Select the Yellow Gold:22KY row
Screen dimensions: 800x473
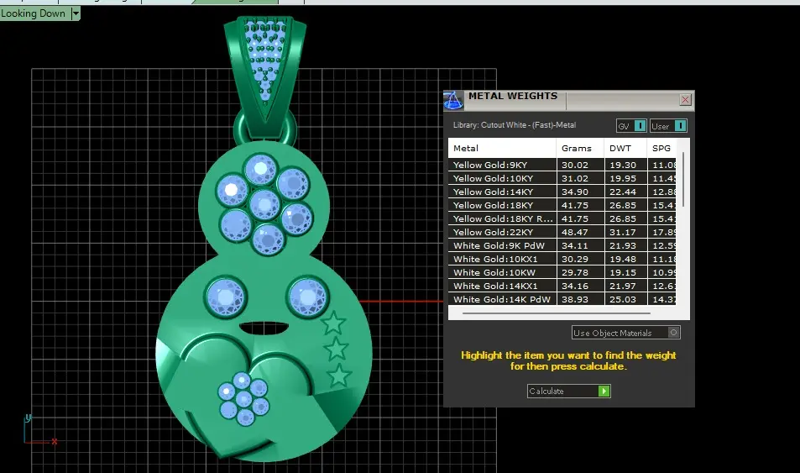[x=562, y=232]
